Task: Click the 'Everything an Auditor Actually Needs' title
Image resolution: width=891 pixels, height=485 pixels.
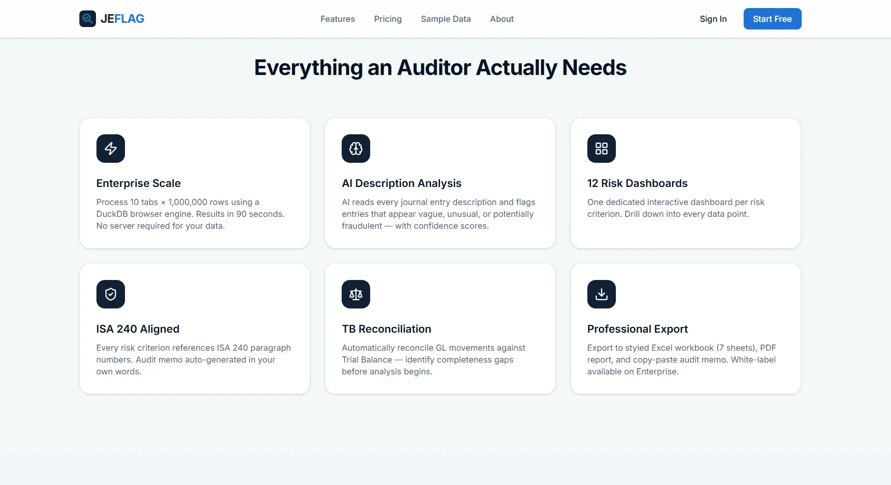Action: tap(440, 67)
